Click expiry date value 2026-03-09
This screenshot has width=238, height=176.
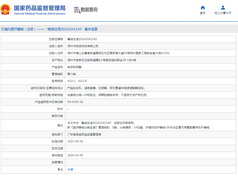[75, 155]
